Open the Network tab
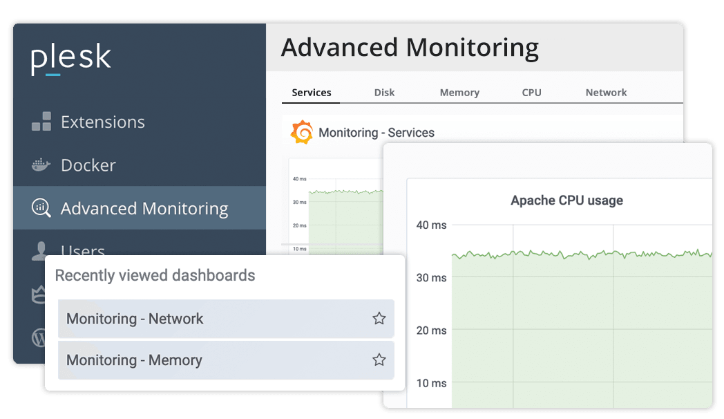Screen dimensions: 724x419 pos(606,93)
